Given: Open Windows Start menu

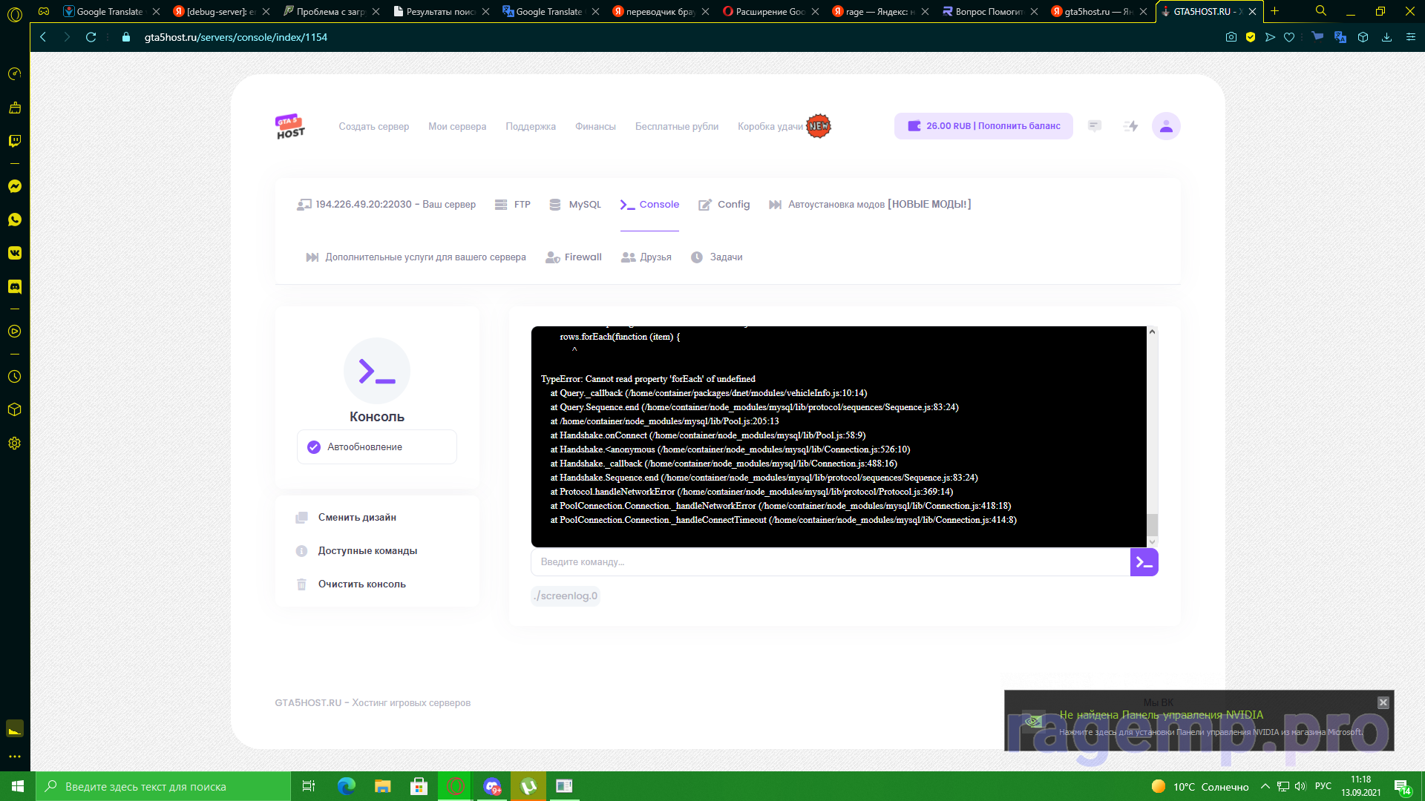Looking at the screenshot, I should pos(18,786).
